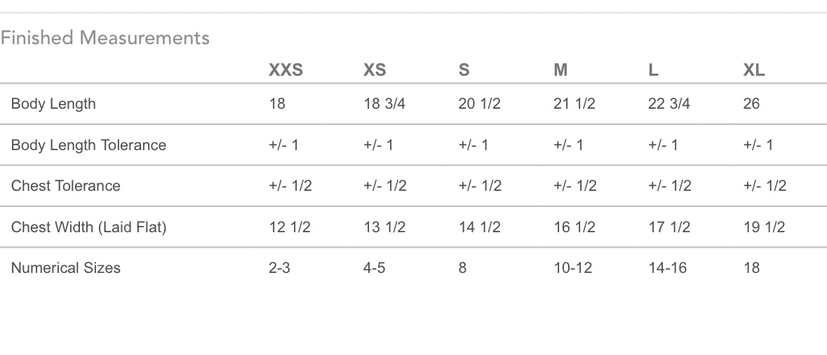Click the Chest Width (Laid Flat) label

tap(88, 227)
